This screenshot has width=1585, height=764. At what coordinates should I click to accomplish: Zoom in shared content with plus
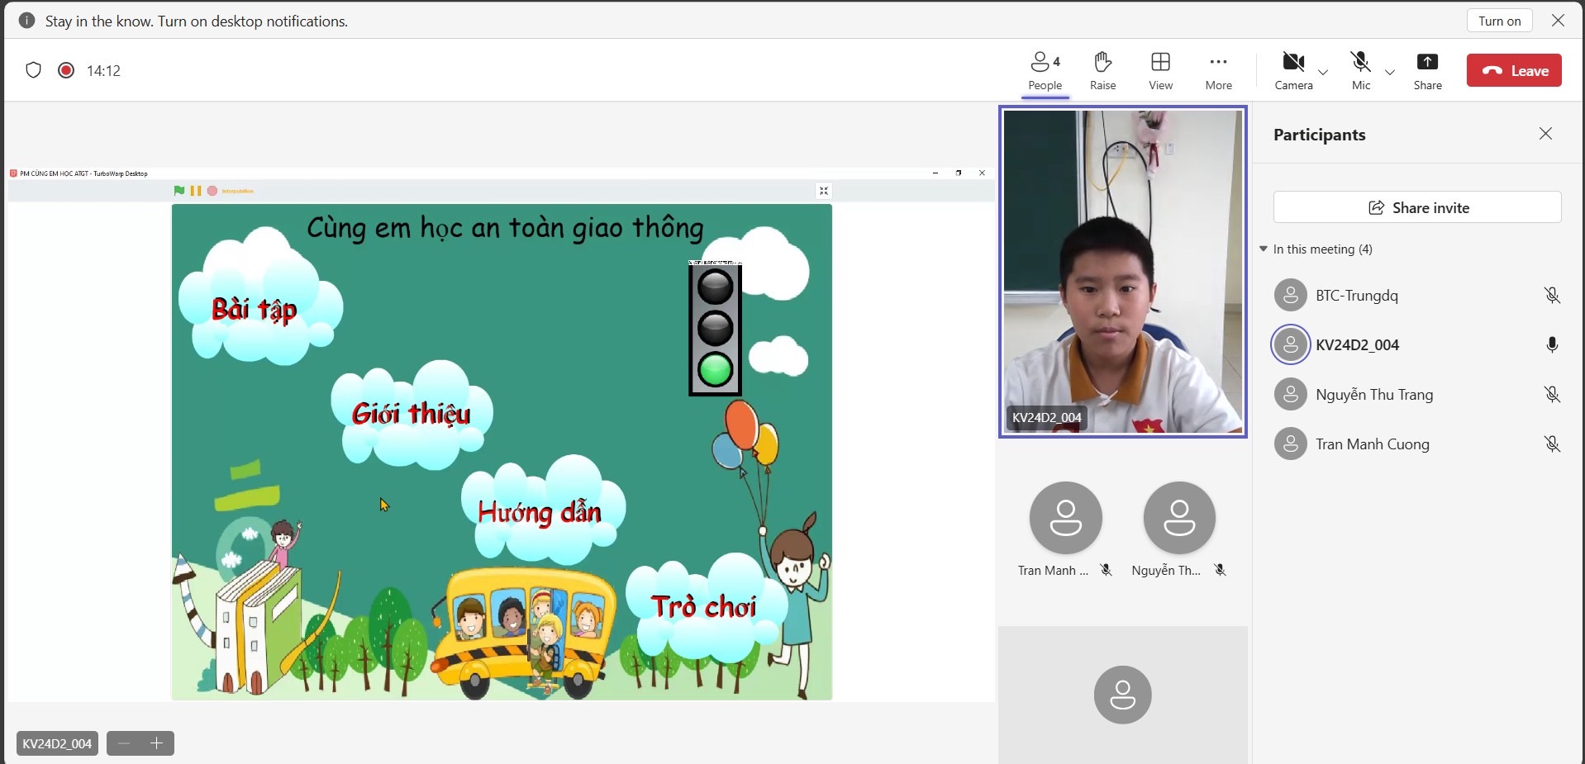point(157,743)
